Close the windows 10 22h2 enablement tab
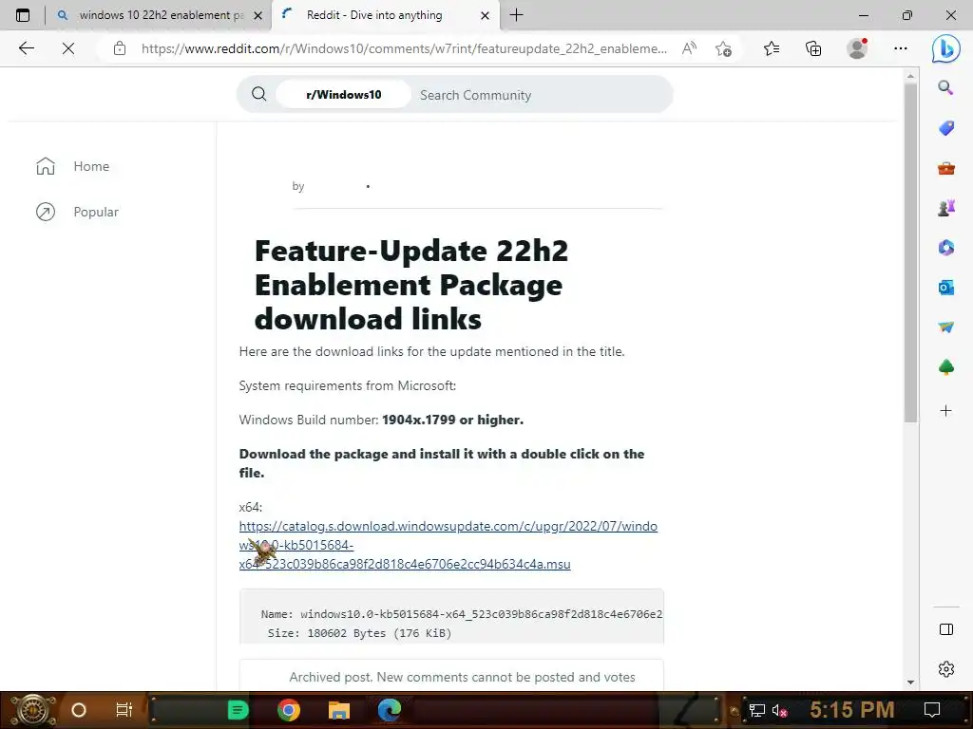 (258, 15)
